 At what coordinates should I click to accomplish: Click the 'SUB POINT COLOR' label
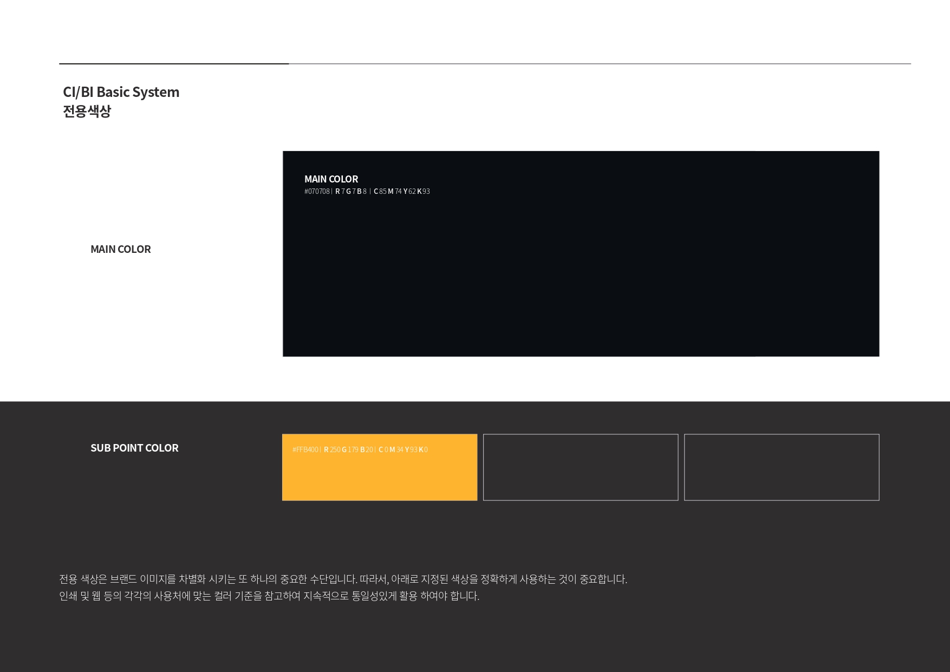pos(134,448)
